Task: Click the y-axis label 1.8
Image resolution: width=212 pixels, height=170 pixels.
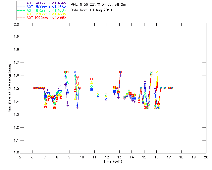Action: (16, 49)
